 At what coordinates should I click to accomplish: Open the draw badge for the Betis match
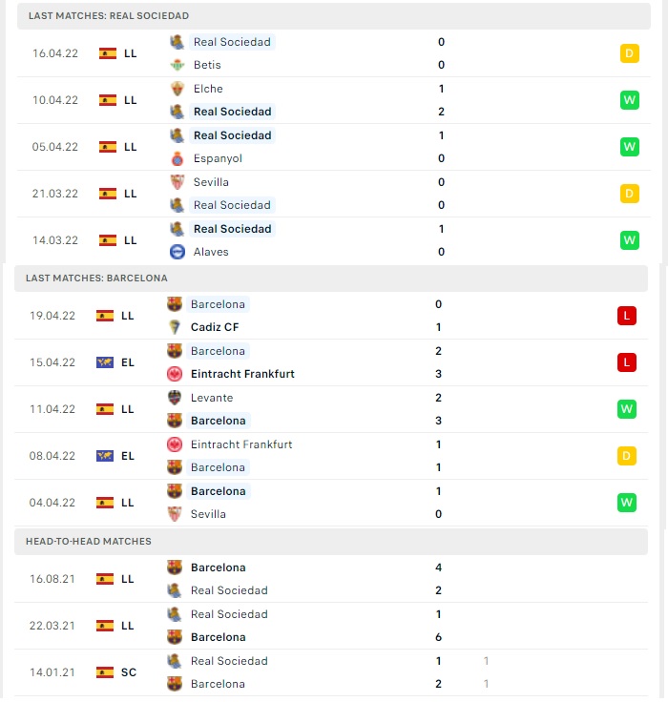pos(630,53)
